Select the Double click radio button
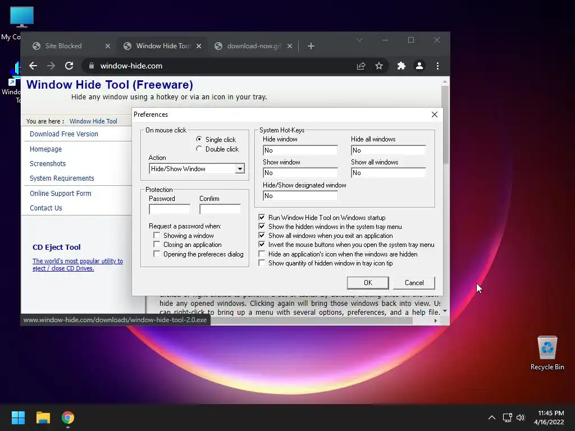Image resolution: width=575 pixels, height=431 pixels. click(x=199, y=148)
